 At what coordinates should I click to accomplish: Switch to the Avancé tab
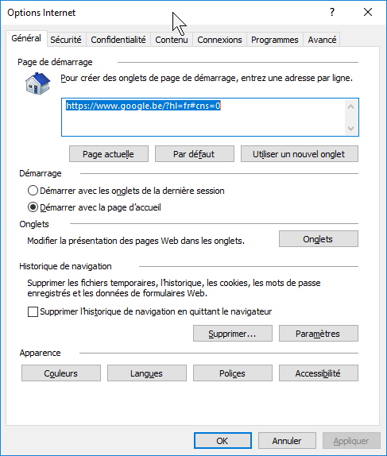click(x=322, y=40)
